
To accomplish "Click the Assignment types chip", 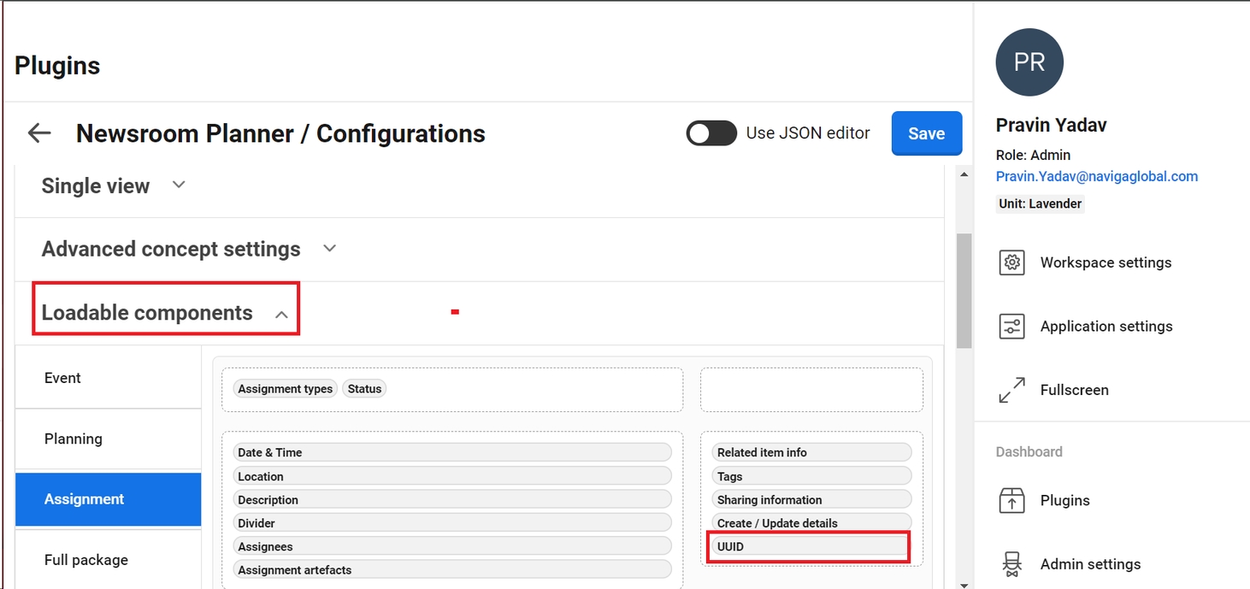I will 285,389.
